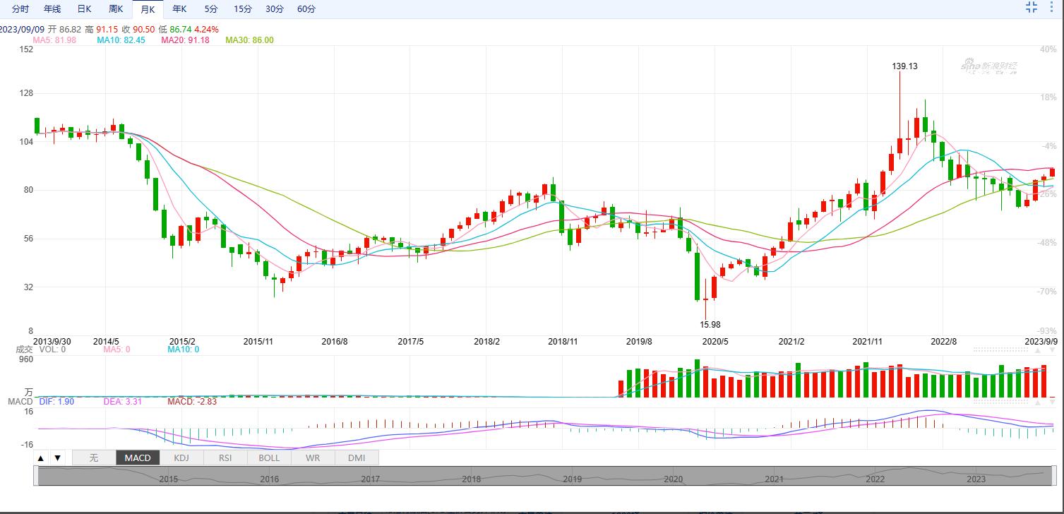
Task: Enable the KDJ indicator
Action: tap(181, 458)
